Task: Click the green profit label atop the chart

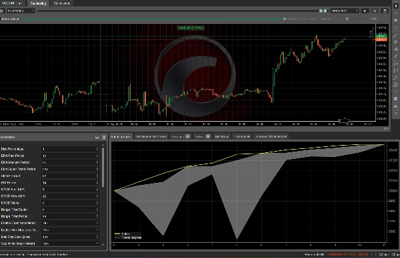Action: [x=191, y=28]
